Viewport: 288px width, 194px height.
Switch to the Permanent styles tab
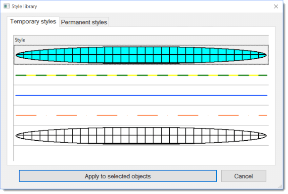[x=84, y=22]
